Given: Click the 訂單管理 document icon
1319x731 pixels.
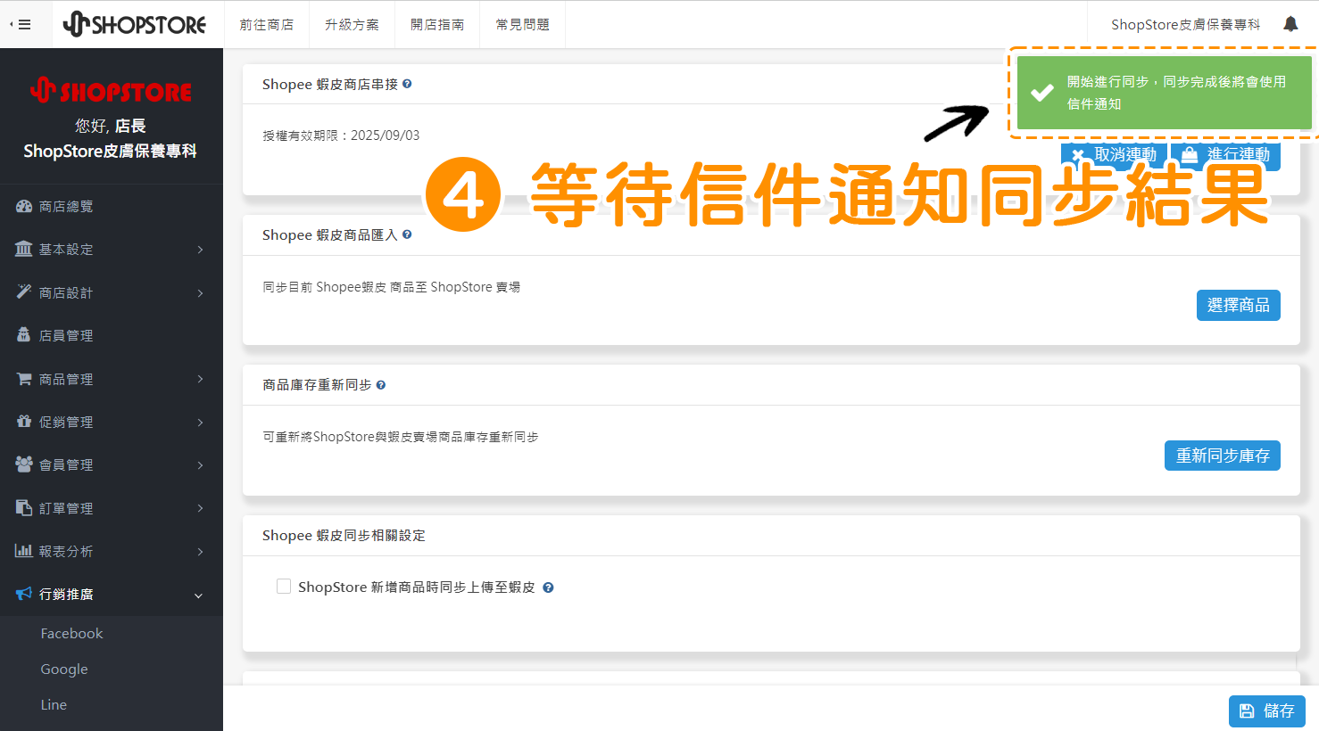Looking at the screenshot, I should (x=24, y=507).
